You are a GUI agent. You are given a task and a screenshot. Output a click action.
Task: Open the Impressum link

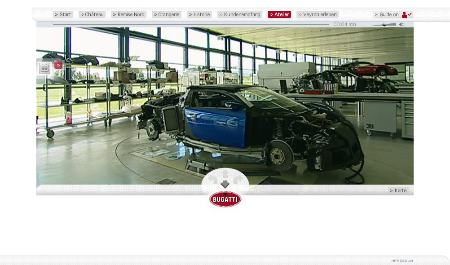(401, 261)
